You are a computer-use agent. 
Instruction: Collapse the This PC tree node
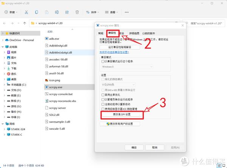point(3,47)
